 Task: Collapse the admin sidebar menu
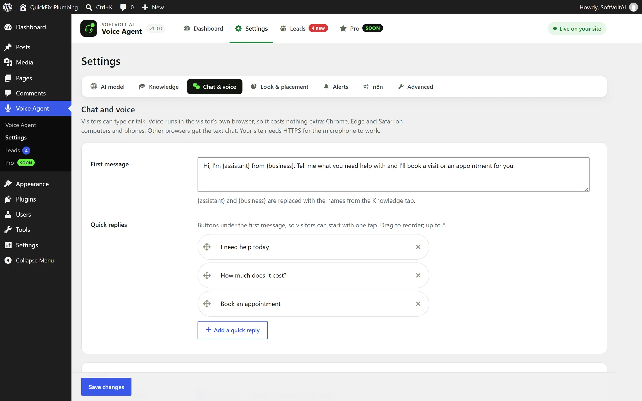35,260
